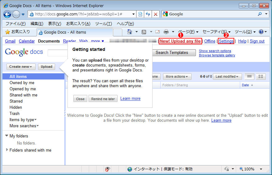Select Owned by me filter
This screenshot has height=175, width=272.
tap(22, 83)
